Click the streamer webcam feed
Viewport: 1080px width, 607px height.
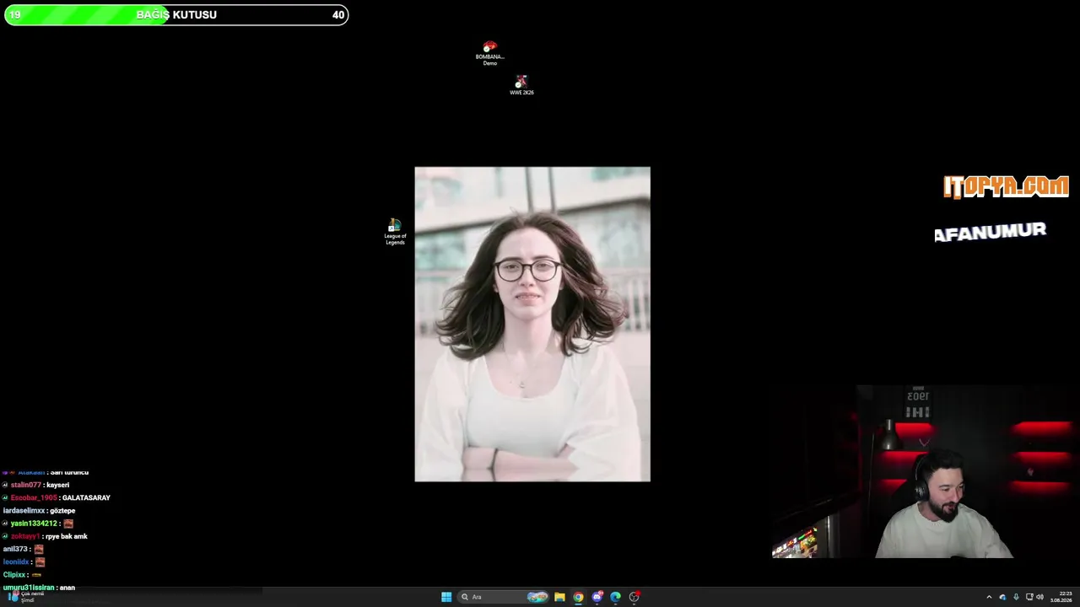pos(926,471)
